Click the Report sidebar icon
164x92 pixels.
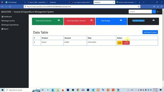point(2,29)
